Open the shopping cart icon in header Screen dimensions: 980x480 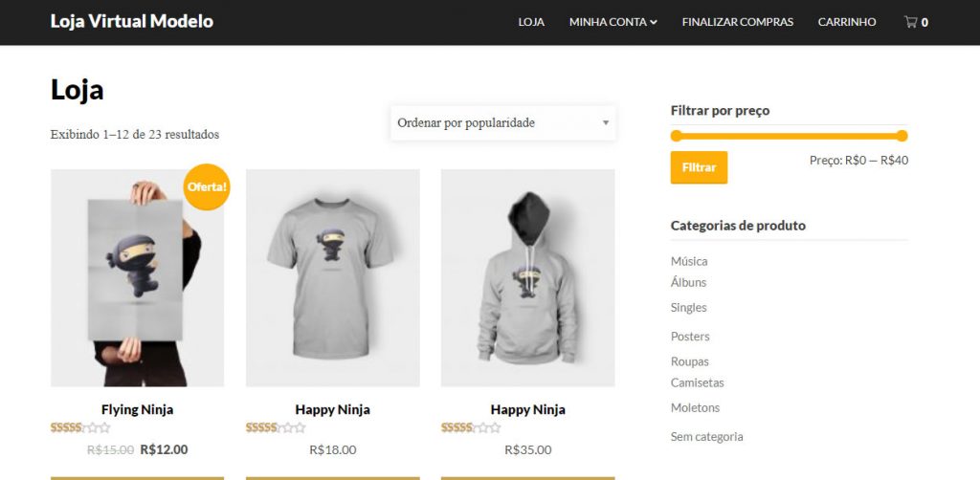[x=911, y=22]
